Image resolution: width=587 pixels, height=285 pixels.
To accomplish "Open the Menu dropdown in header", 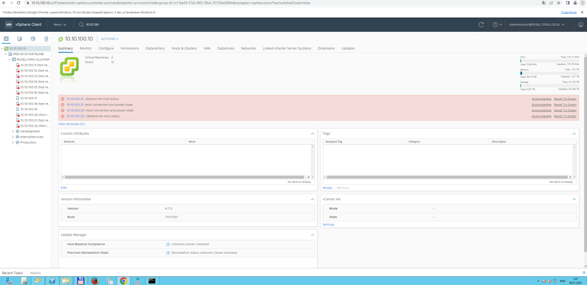I will tap(60, 24).
